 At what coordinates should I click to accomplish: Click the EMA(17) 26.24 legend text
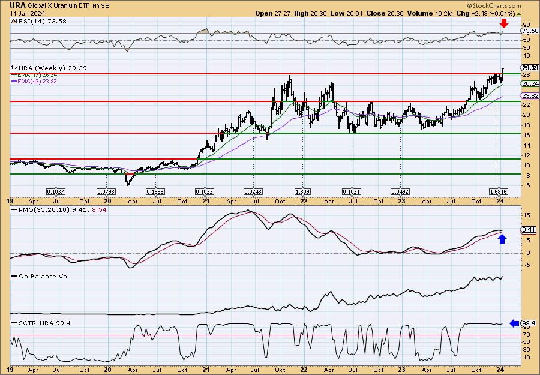(38, 75)
